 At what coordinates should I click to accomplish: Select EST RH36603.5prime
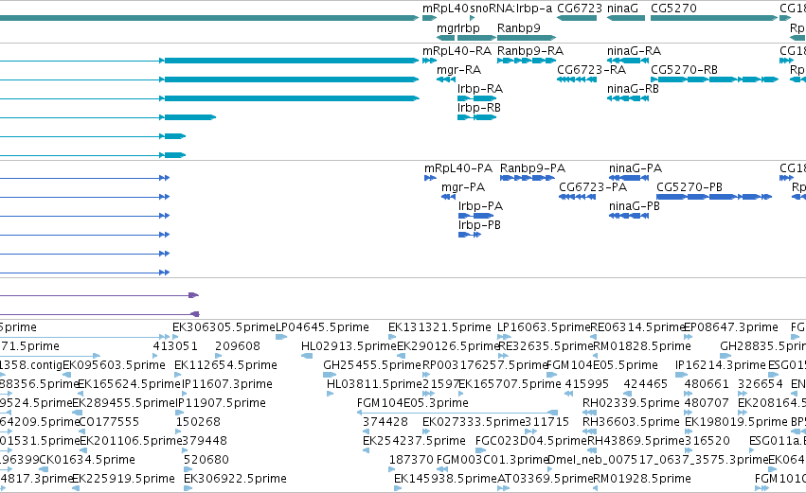pos(631,423)
